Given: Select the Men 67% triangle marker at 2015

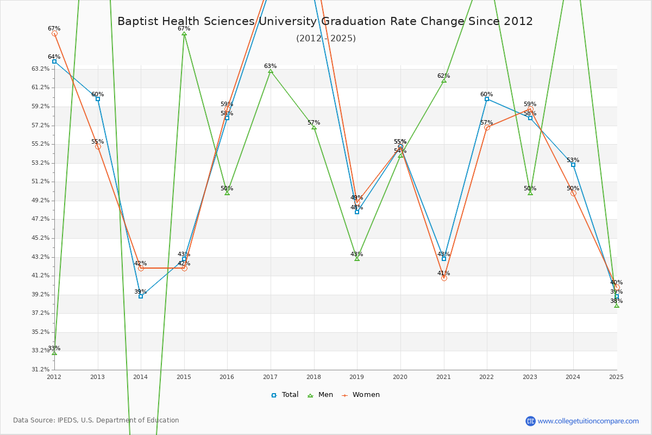Looking at the screenshot, I should pos(184,34).
